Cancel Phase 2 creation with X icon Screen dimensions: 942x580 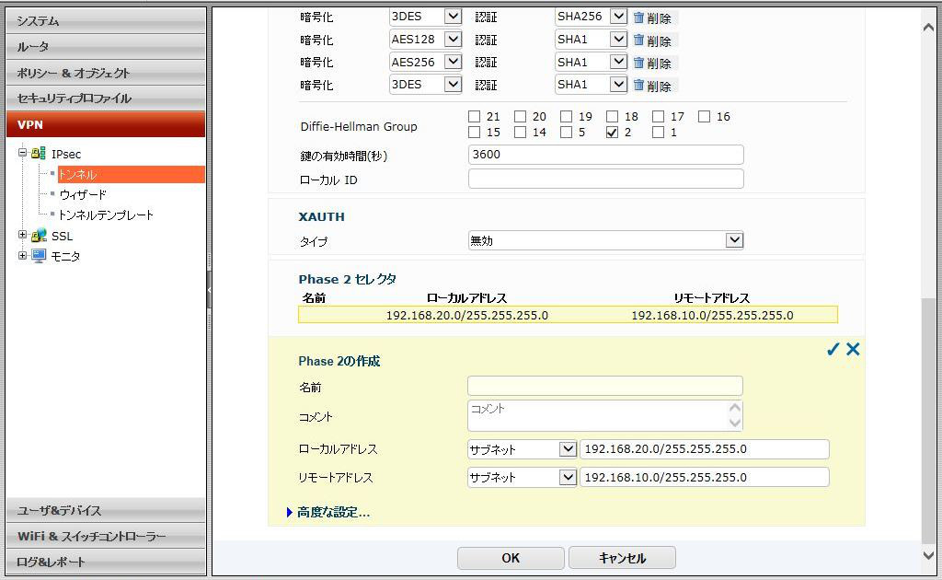click(x=853, y=350)
